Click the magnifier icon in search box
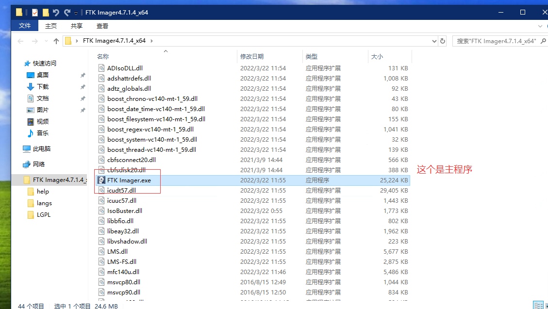Screen dimensions: 548x309 click(542, 41)
